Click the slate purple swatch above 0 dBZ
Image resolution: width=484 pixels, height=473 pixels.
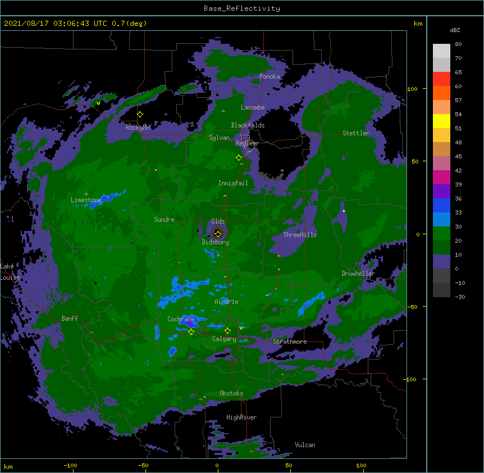pos(441,262)
